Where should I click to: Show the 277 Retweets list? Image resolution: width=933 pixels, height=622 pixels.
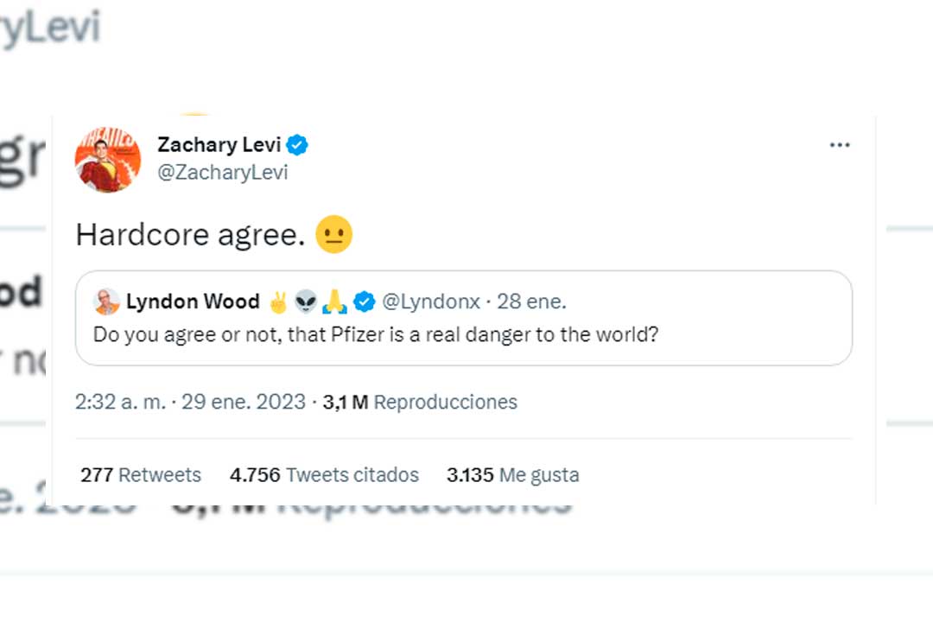pyautogui.click(x=141, y=475)
